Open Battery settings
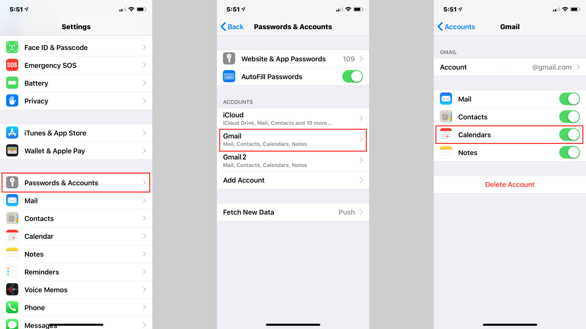The image size is (586, 329). pyautogui.click(x=76, y=83)
